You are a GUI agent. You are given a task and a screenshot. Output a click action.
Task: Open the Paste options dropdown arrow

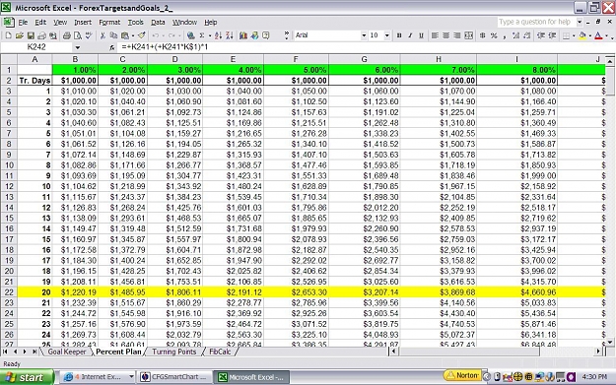click(133, 35)
